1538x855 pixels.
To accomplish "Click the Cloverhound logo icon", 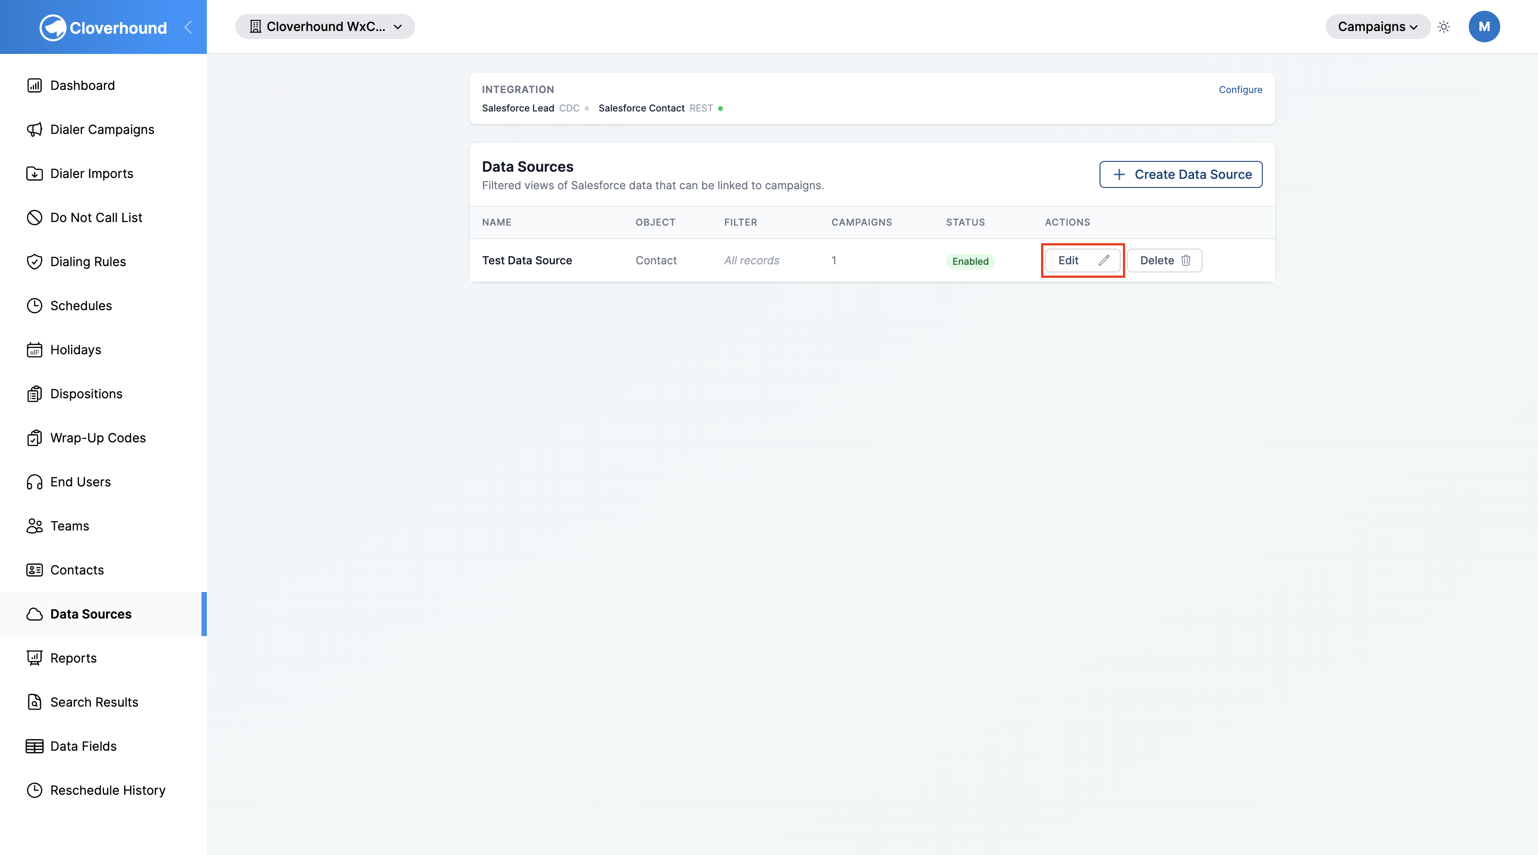I will (x=53, y=27).
